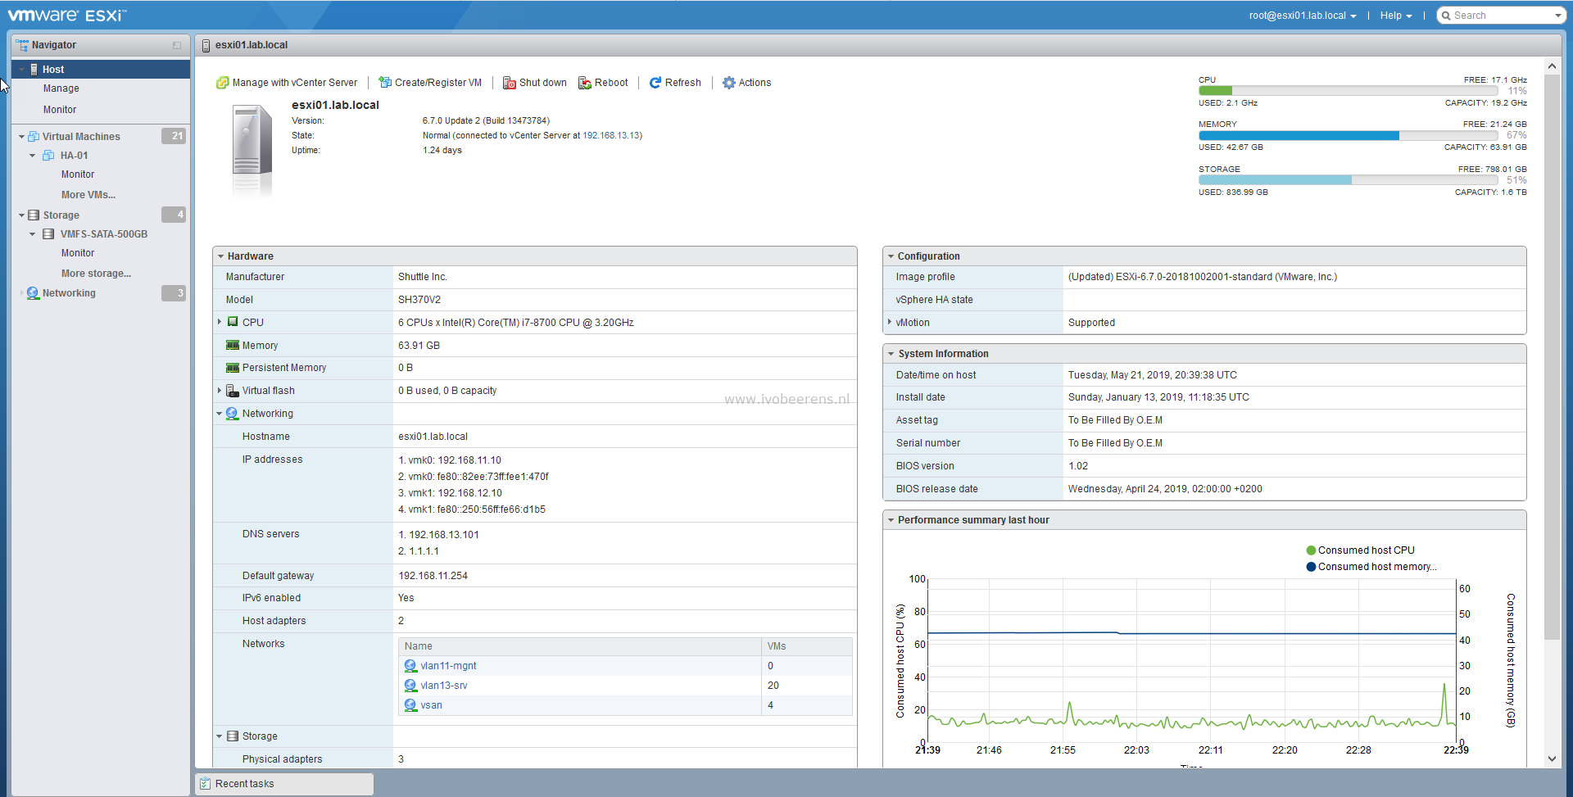Viewport: 1573px width, 797px height.
Task: Click the server host image
Action: point(252,149)
